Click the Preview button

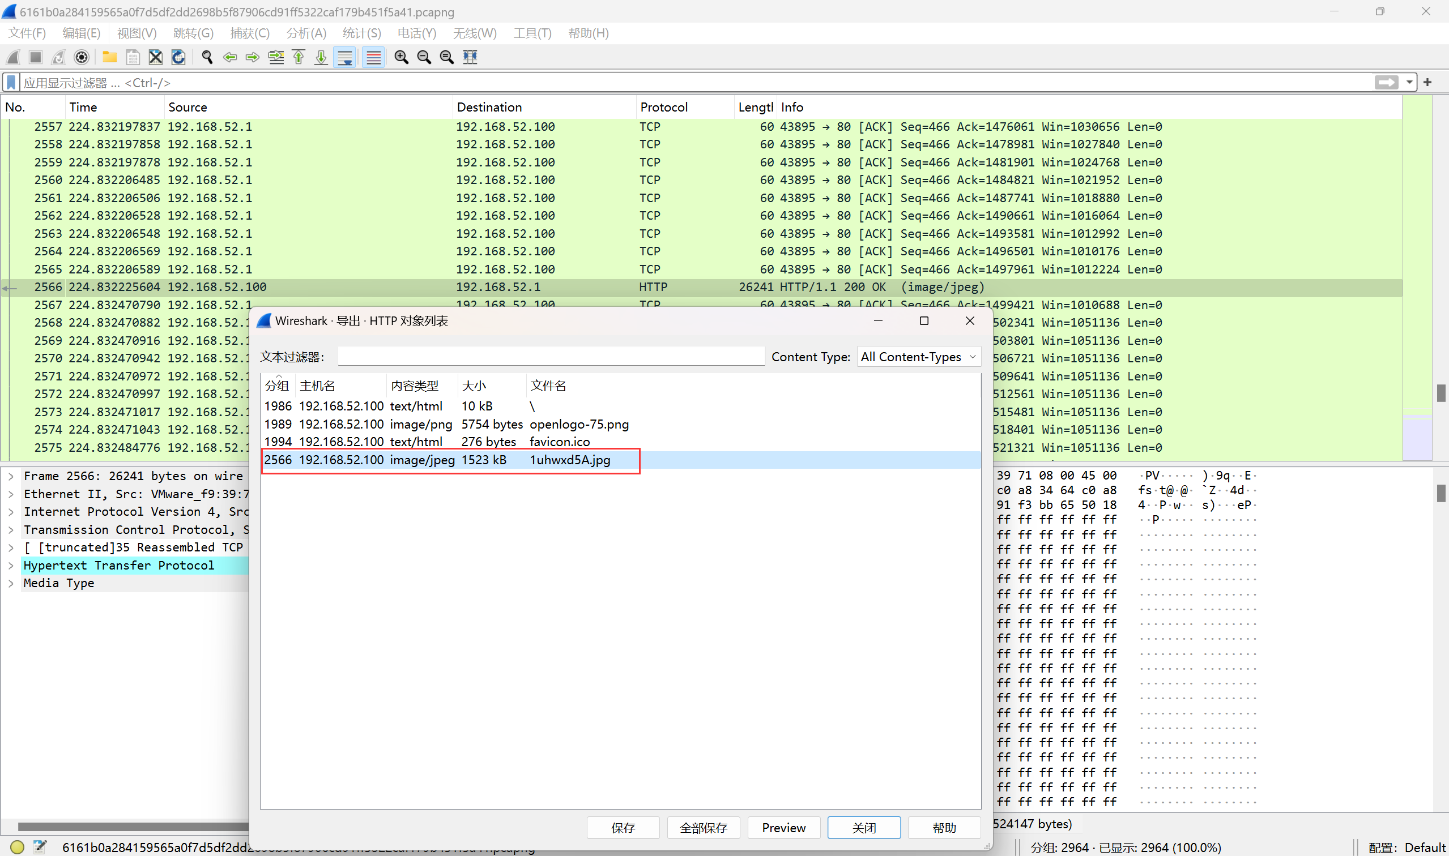[783, 828]
